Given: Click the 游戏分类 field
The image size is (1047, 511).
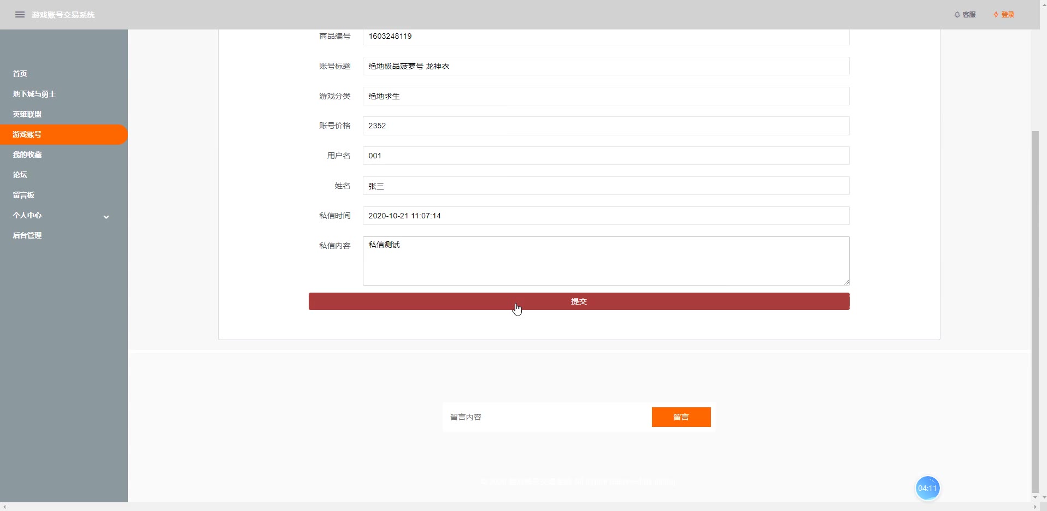Looking at the screenshot, I should point(606,96).
